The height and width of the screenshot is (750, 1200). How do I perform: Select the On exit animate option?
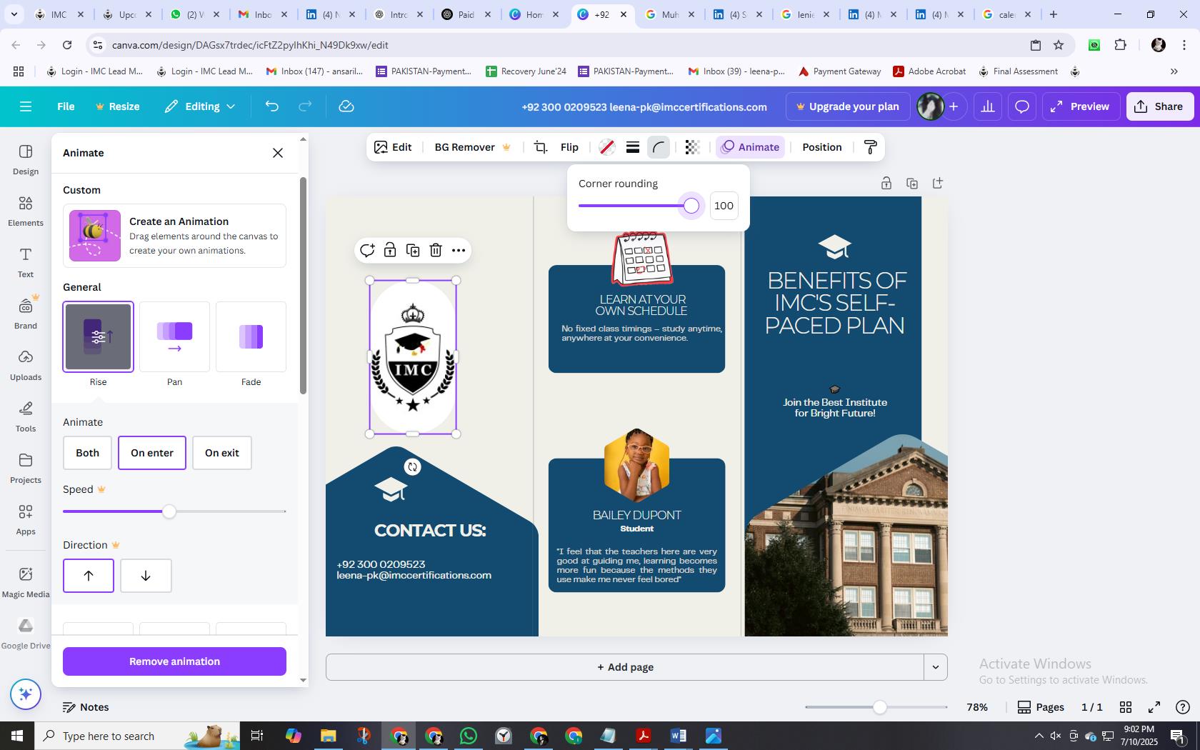pyautogui.click(x=222, y=453)
